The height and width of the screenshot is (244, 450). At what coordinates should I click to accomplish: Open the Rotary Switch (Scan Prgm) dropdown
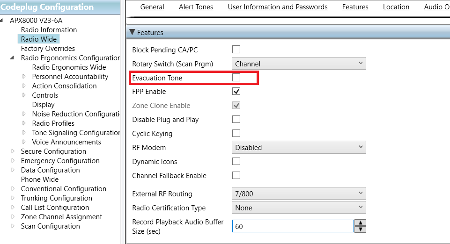point(299,64)
